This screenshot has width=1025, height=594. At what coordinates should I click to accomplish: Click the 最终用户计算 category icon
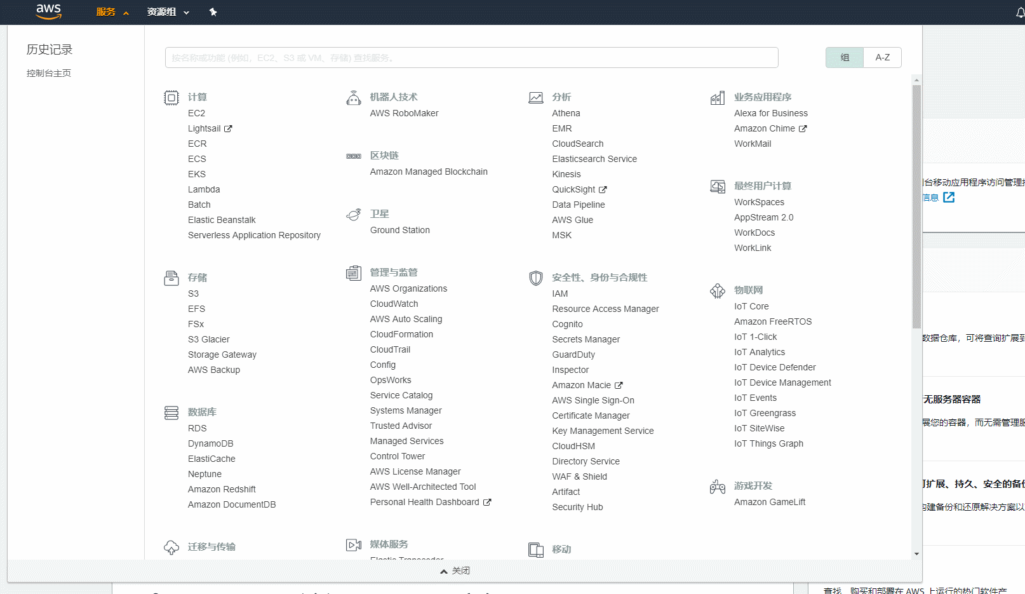pos(718,187)
